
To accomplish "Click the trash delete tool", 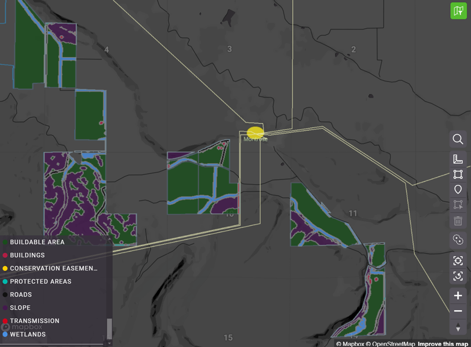I will pyautogui.click(x=458, y=221).
